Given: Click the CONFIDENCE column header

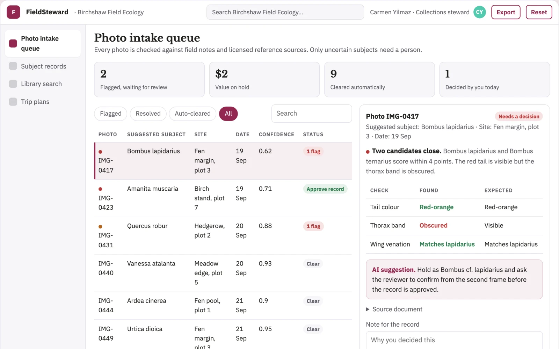Looking at the screenshot, I should click(x=276, y=134).
